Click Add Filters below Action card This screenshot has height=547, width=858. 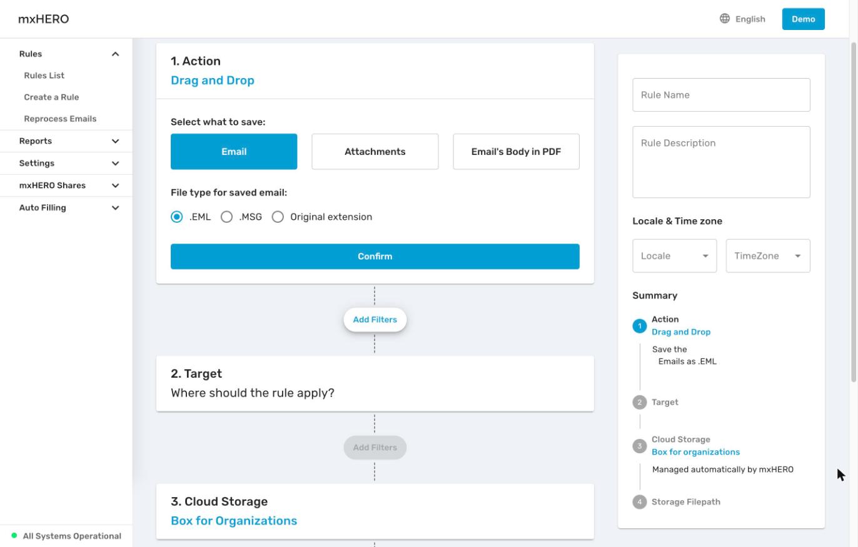point(375,320)
